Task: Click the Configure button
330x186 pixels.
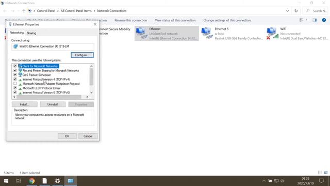Action: 82,55
